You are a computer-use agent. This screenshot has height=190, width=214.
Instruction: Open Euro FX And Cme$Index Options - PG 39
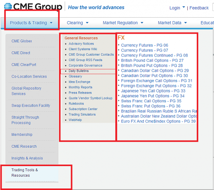click(x=158, y=121)
